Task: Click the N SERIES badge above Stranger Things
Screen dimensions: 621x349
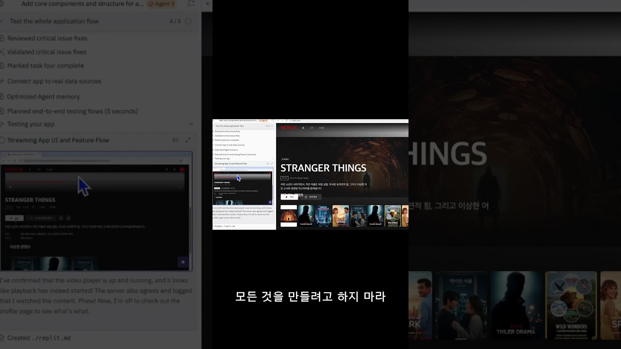Action: point(285,159)
